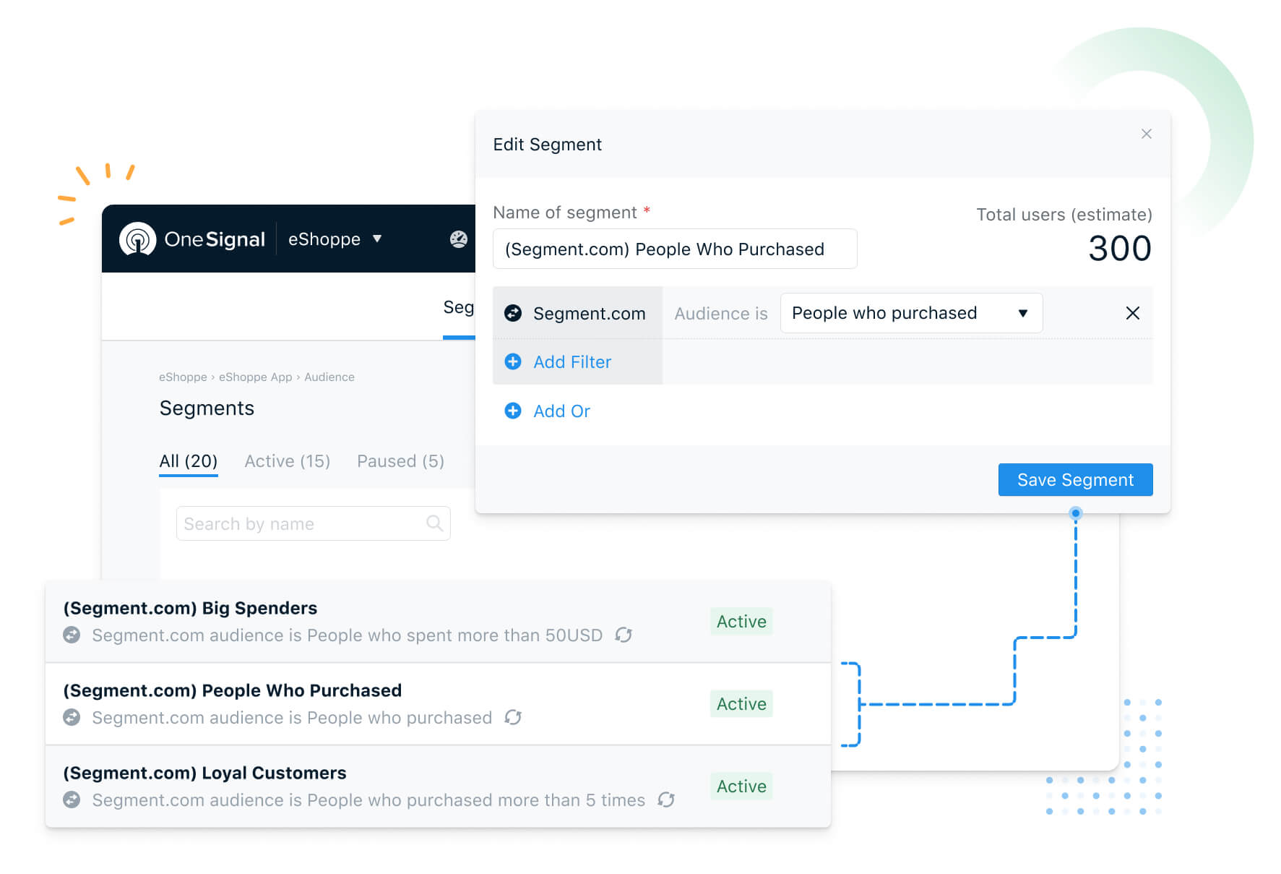
Task: Click sync icon on Big Spenders segment
Action: (x=624, y=635)
